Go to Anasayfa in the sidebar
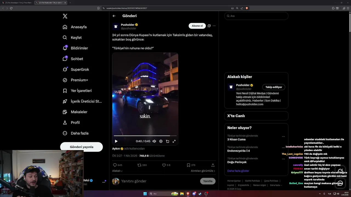This screenshot has height=197, width=351. coord(75,27)
